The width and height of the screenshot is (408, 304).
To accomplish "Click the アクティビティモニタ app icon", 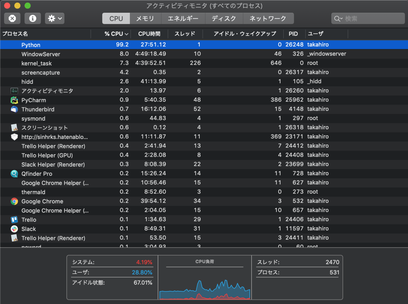I will pos(14,91).
